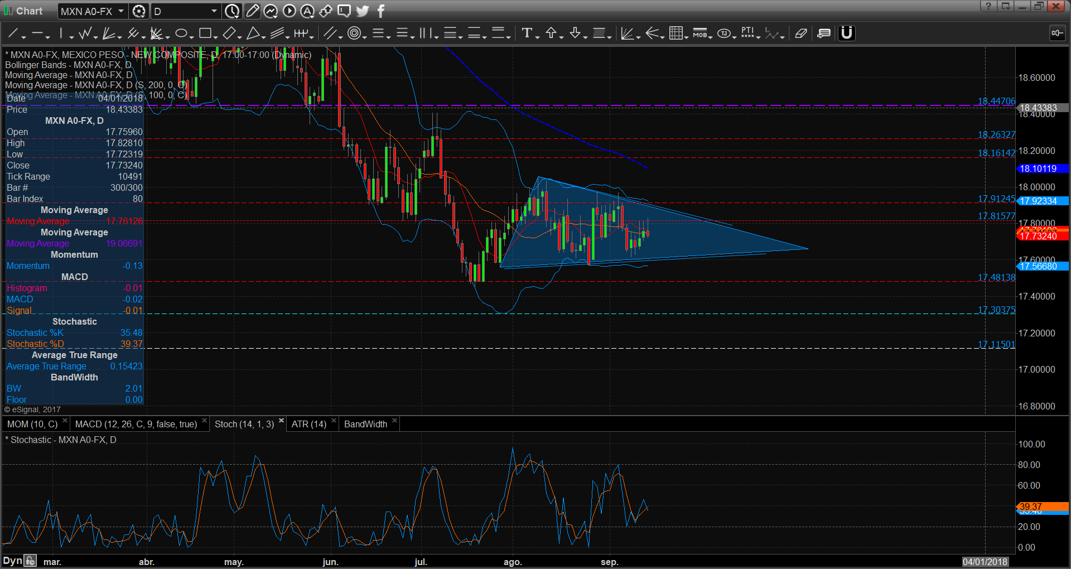
Task: Select the rotated rectangle (diamond) tool
Action: tap(229, 33)
